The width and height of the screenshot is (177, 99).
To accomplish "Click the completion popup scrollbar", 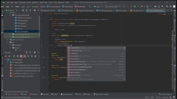I will tap(125, 48).
